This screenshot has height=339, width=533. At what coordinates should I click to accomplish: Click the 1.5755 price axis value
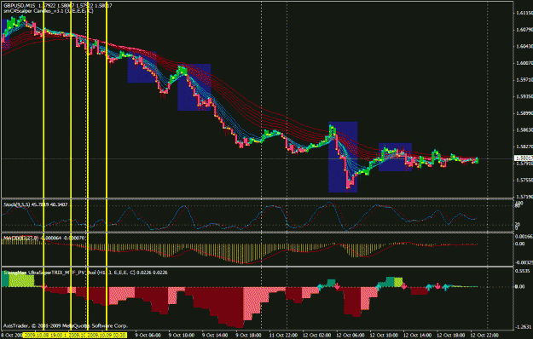[524, 181]
